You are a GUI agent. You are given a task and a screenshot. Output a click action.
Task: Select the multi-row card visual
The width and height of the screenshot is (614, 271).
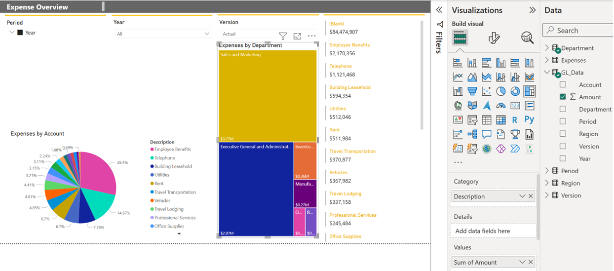pyautogui.click(x=529, y=106)
